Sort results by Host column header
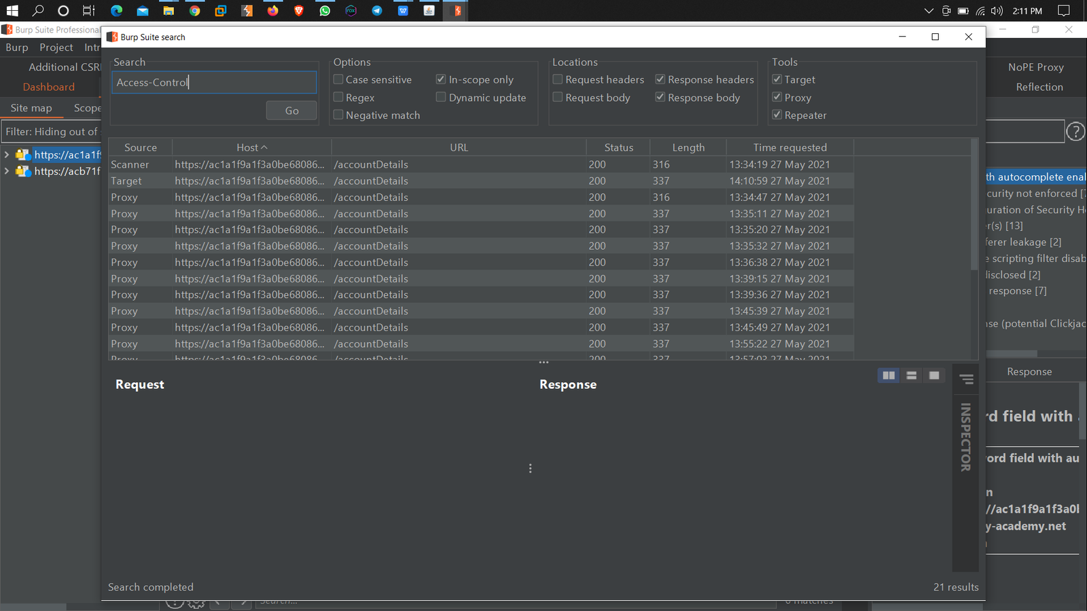Screen dimensions: 1087x611 coord(251,147)
